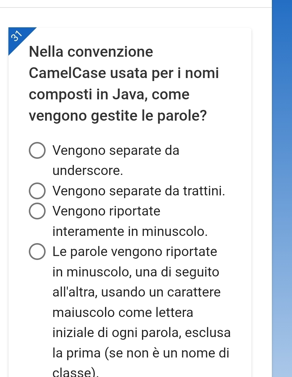The image size is (292, 377).
Task: Select the "Vengono separate da trattini" radio button
Action: click(x=37, y=191)
